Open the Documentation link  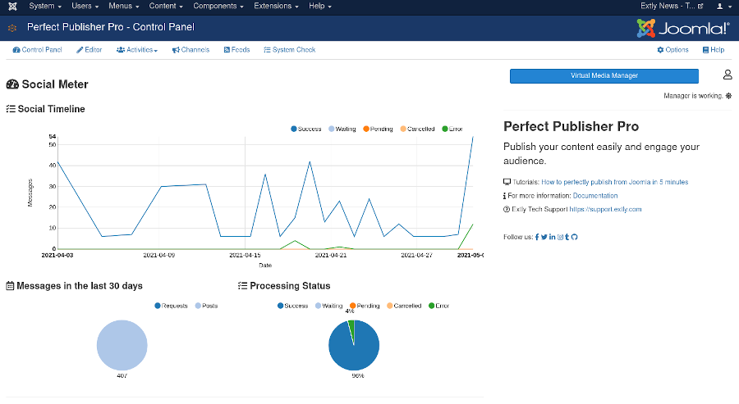(x=594, y=196)
